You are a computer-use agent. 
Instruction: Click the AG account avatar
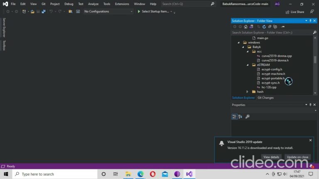pyautogui.click(x=277, y=4)
